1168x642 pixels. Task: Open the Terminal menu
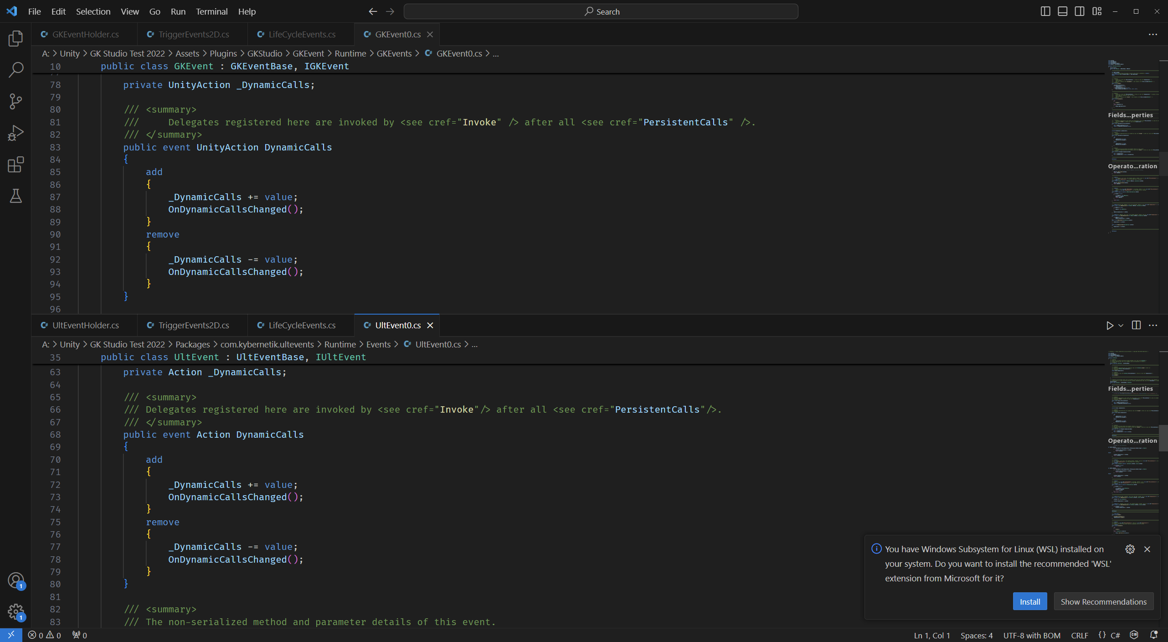pyautogui.click(x=211, y=11)
